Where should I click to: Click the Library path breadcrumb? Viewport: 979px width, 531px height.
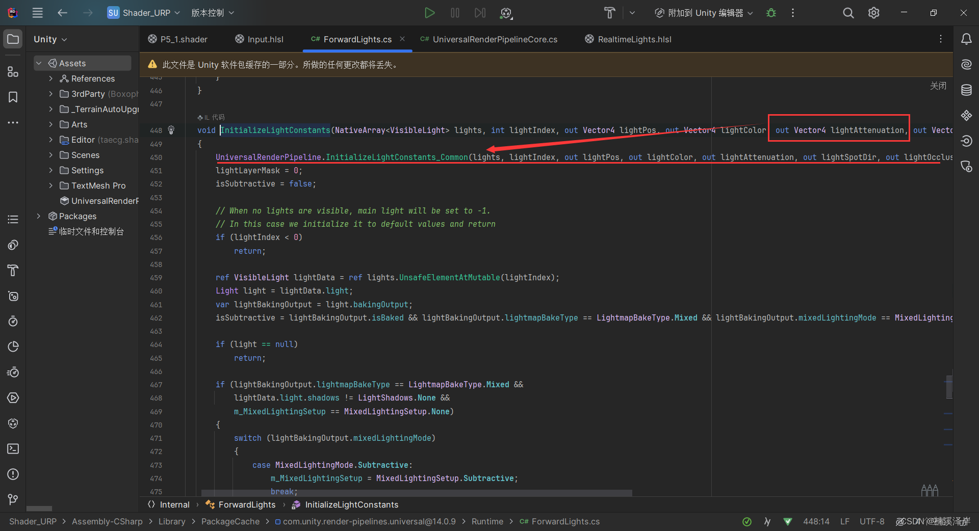pos(172,521)
